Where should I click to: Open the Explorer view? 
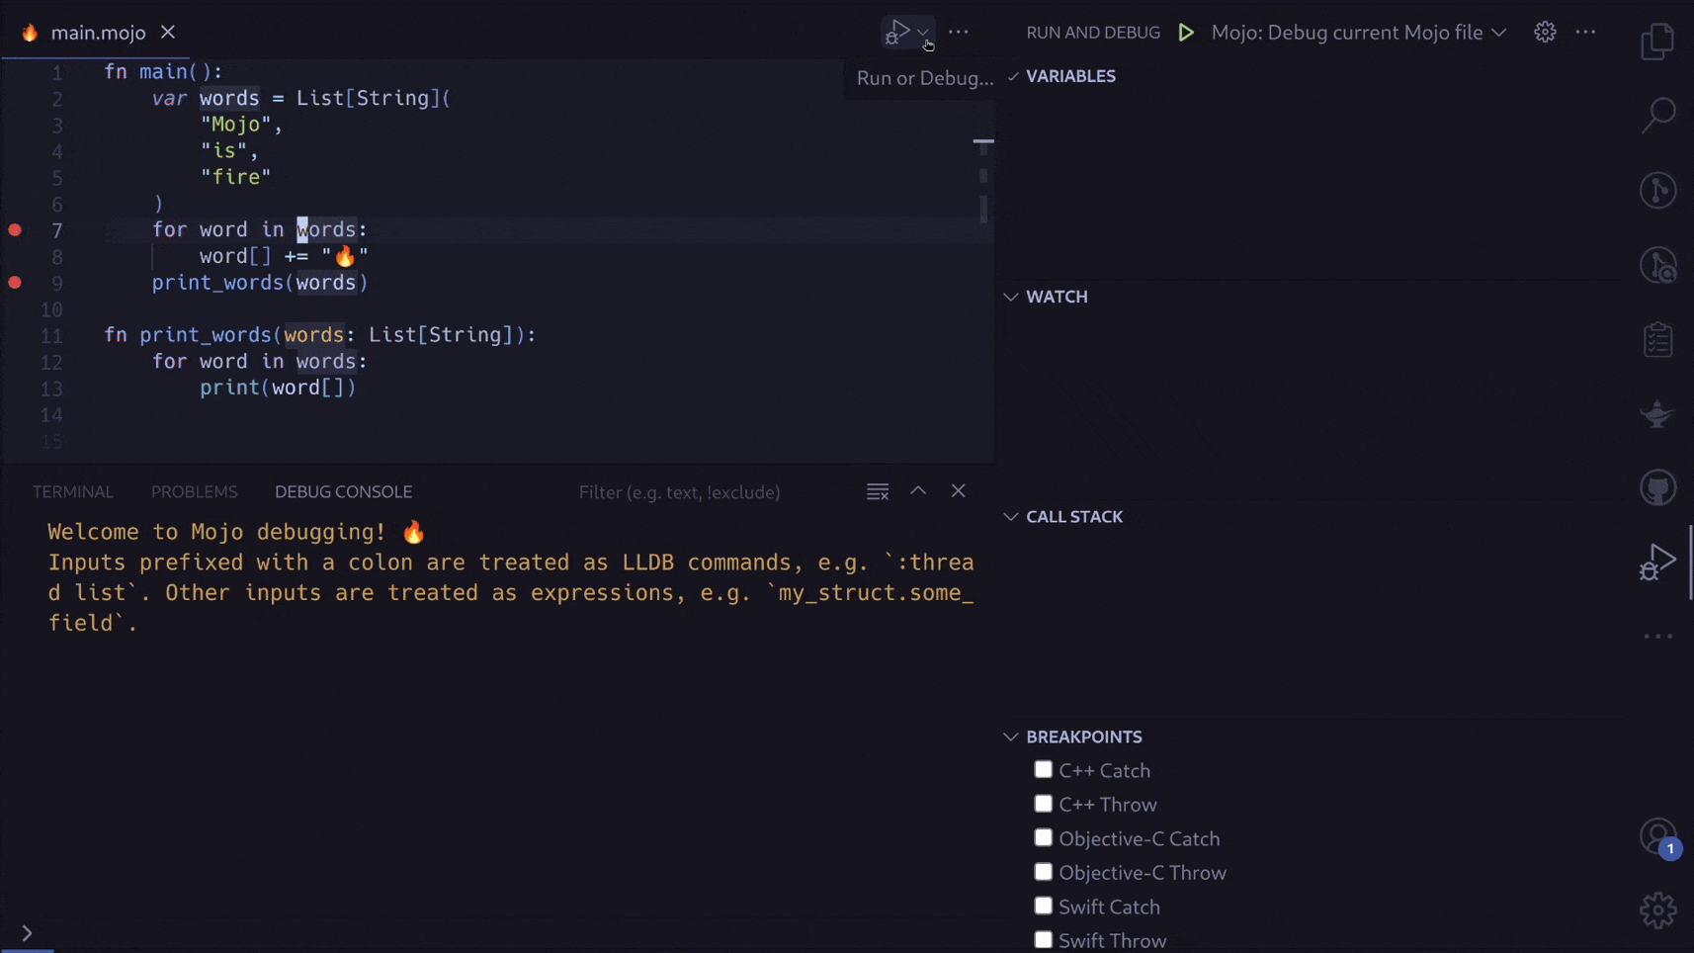click(x=1659, y=42)
